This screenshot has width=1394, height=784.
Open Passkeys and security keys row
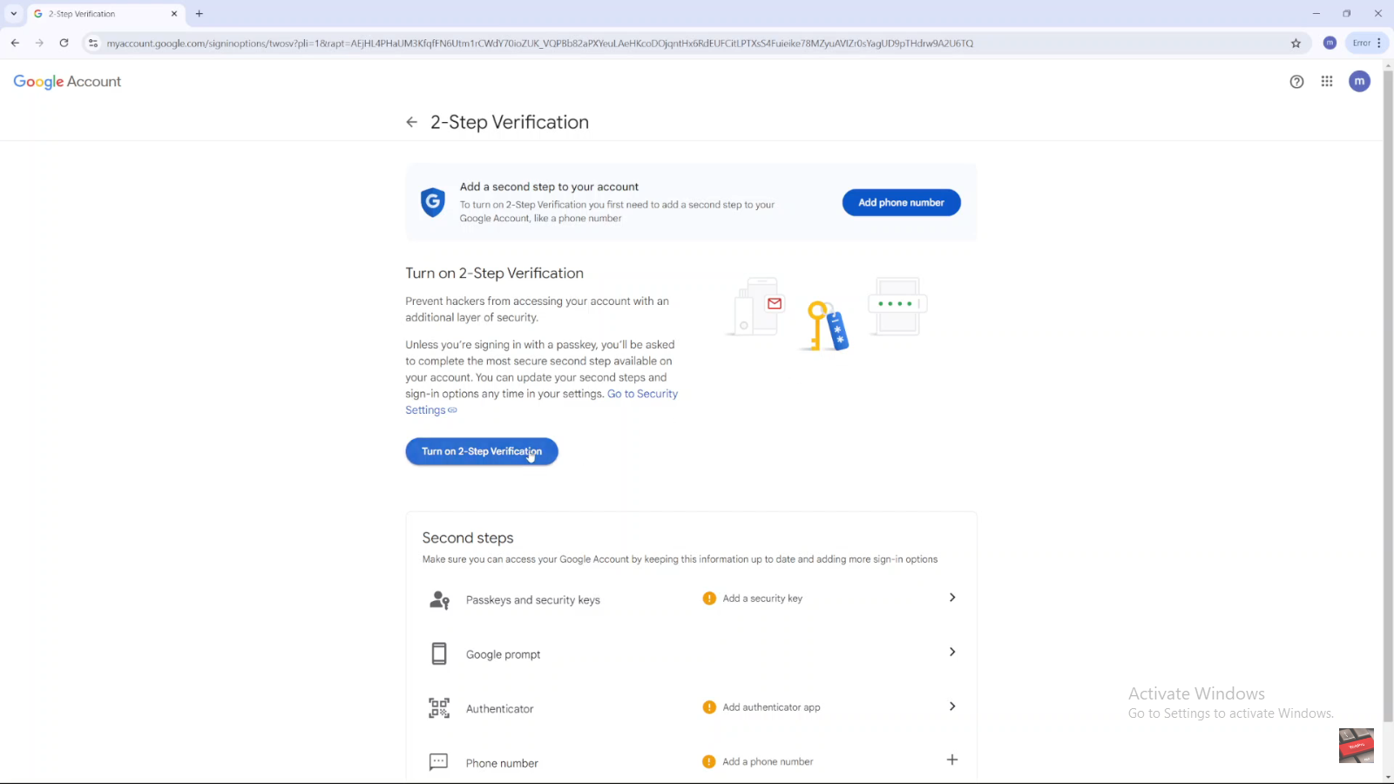coord(692,599)
